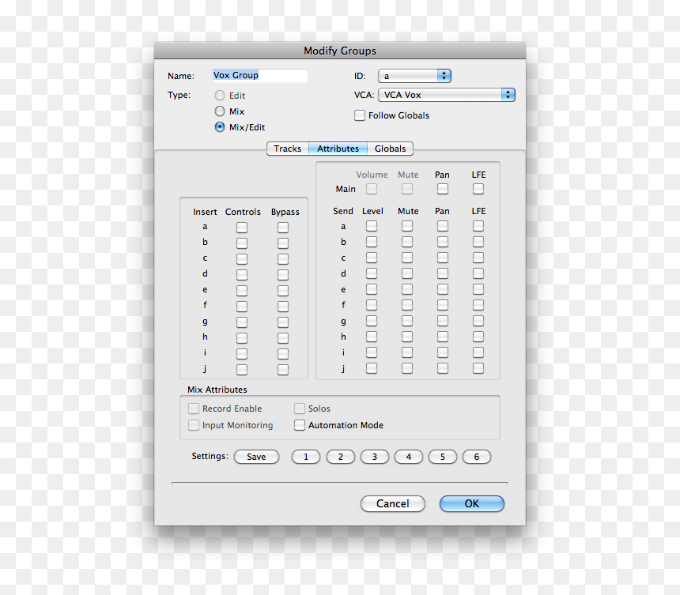
Task: Switch to the Attributes tab
Action: (338, 149)
